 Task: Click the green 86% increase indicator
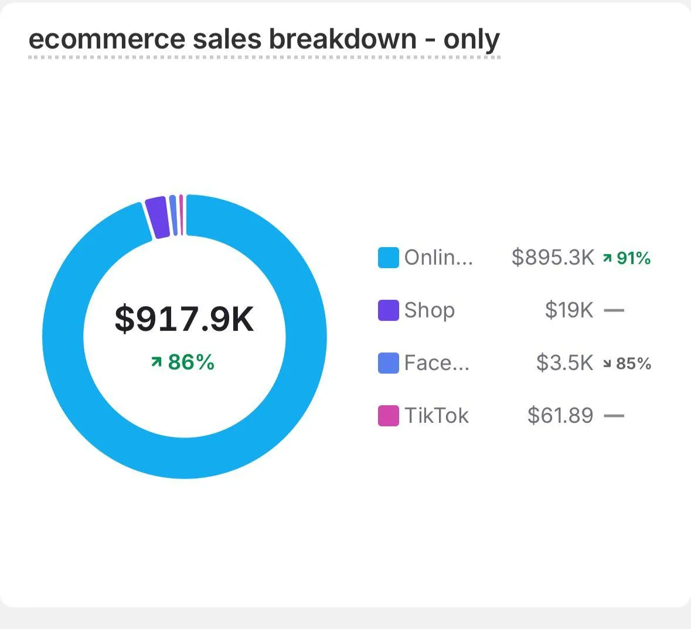click(x=183, y=363)
